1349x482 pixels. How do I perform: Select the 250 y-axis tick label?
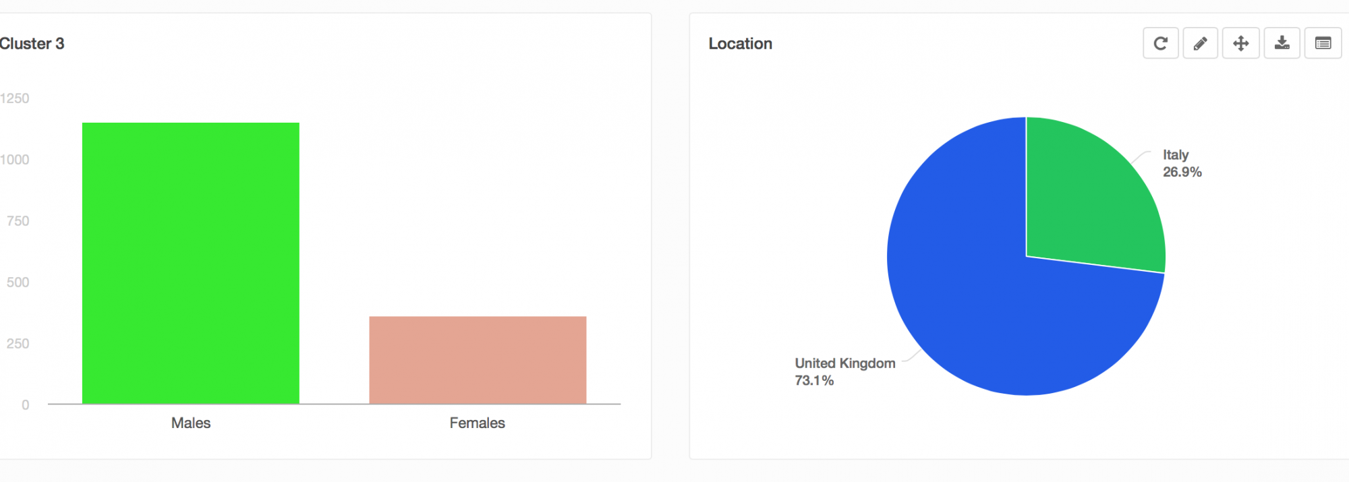click(x=18, y=344)
